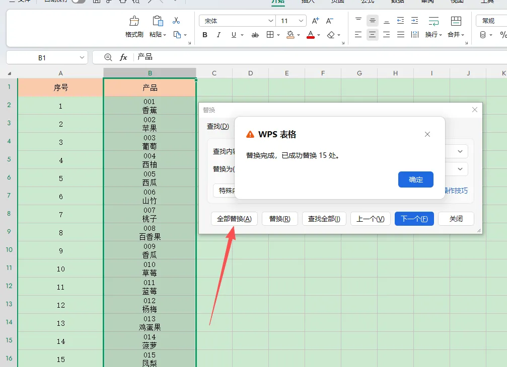Viewport: 507px width, 367px height.
Task: Click the distributed alignment icon
Action: coord(415,35)
